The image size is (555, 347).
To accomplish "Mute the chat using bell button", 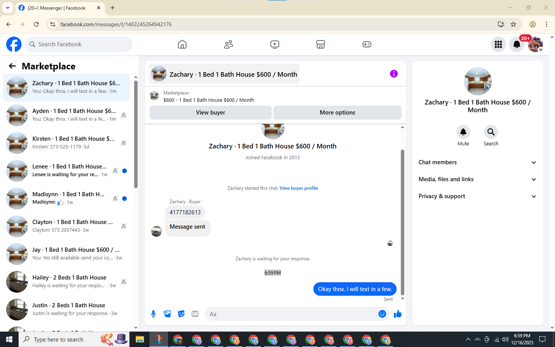I will [x=463, y=132].
